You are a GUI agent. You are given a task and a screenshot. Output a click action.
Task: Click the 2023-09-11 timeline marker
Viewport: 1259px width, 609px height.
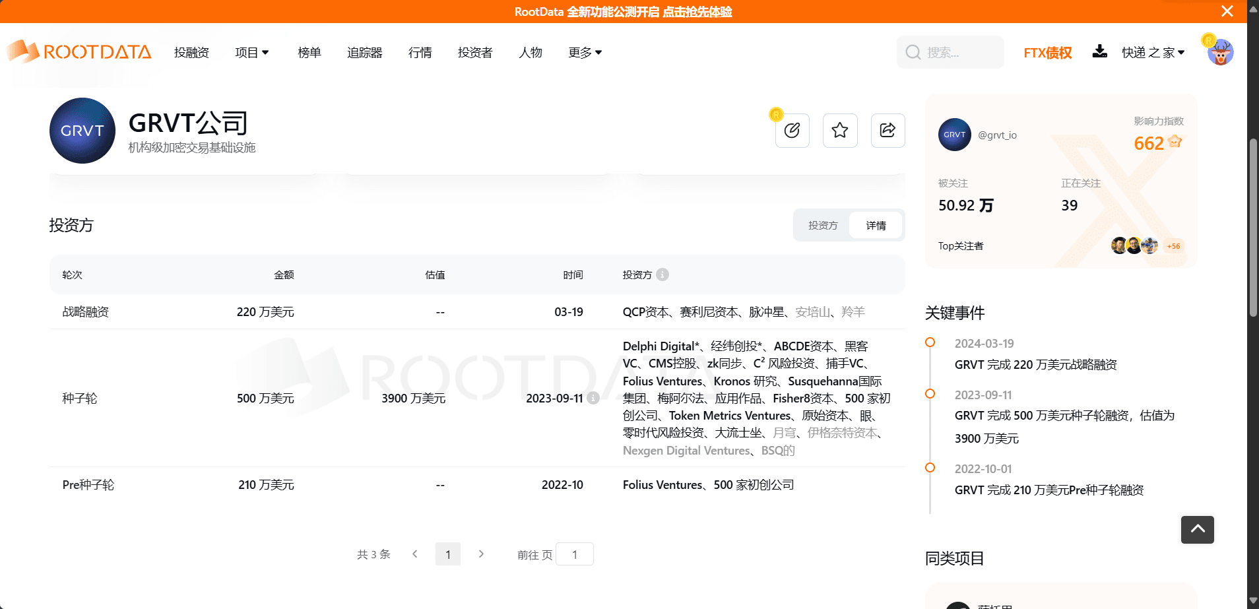930,393
